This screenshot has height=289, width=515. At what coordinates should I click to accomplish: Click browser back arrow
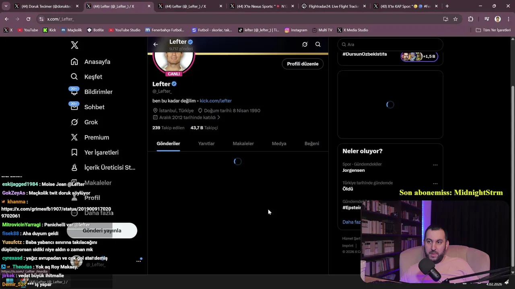point(6,19)
